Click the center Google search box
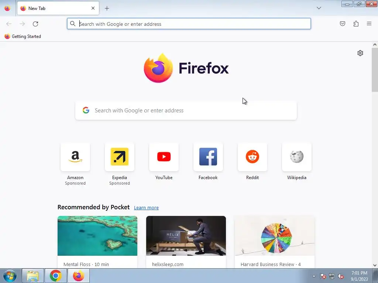This screenshot has width=378, height=283. click(186, 111)
